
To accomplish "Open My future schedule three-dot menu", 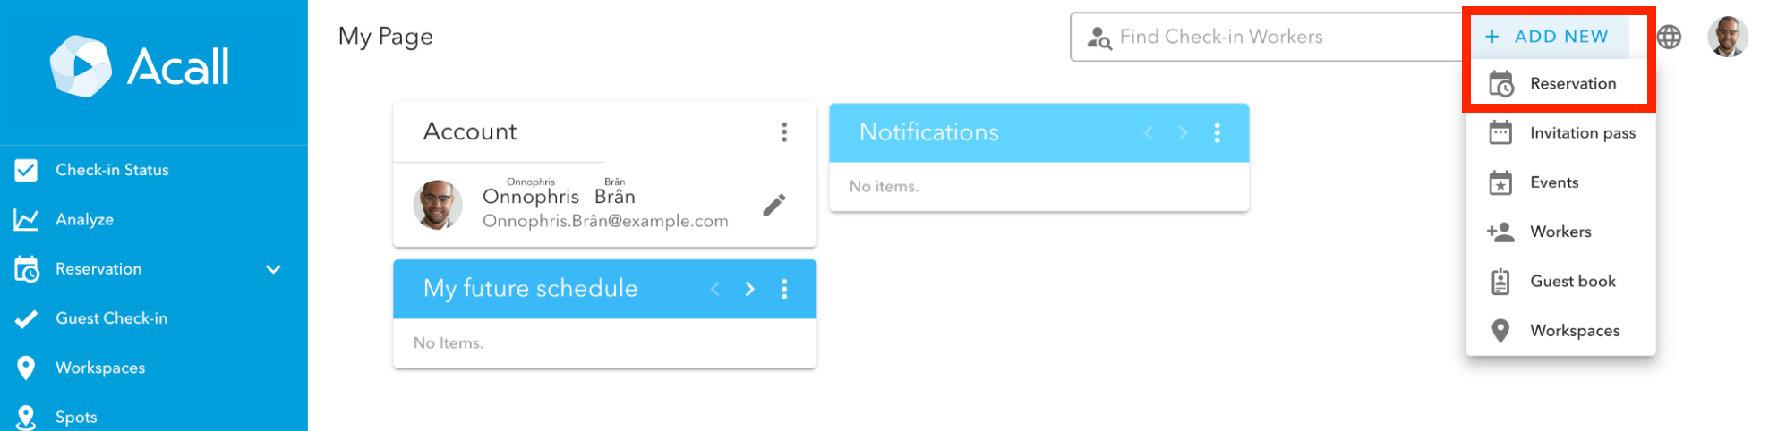I will pos(784,289).
